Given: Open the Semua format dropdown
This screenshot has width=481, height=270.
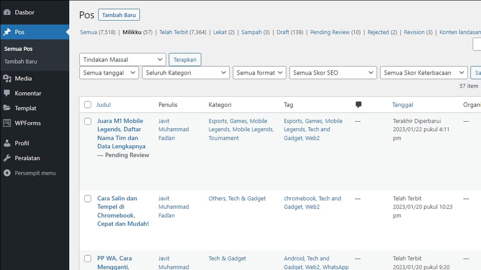Looking at the screenshot, I should [x=259, y=73].
